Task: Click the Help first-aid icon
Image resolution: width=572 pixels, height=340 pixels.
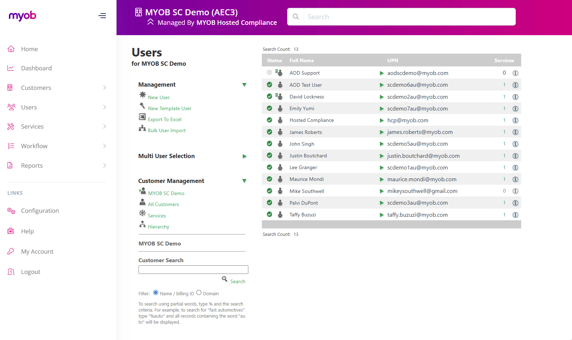Action: pos(11,231)
